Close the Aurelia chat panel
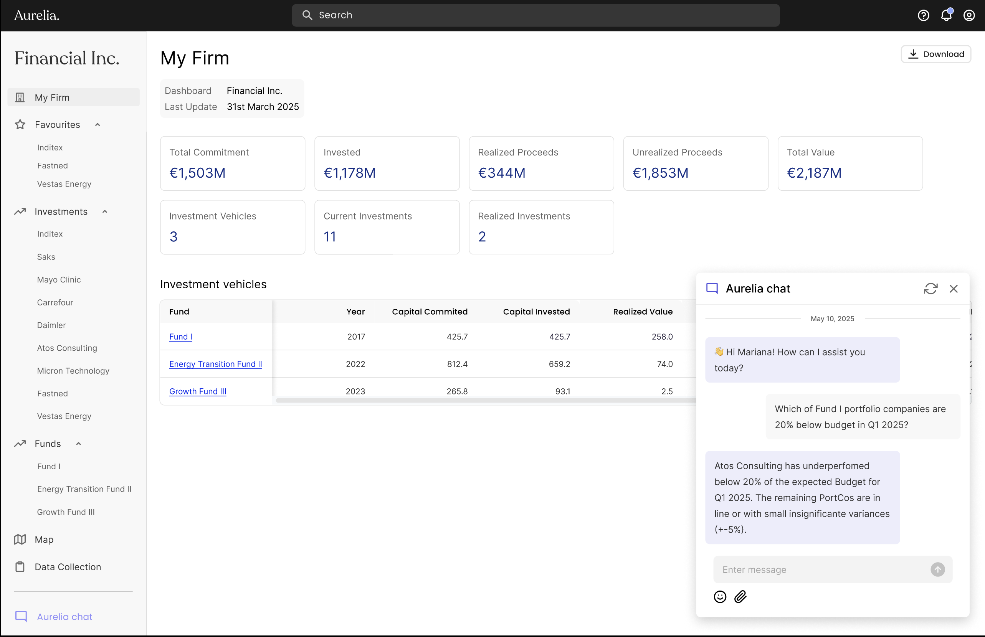Image resolution: width=985 pixels, height=637 pixels. [953, 288]
